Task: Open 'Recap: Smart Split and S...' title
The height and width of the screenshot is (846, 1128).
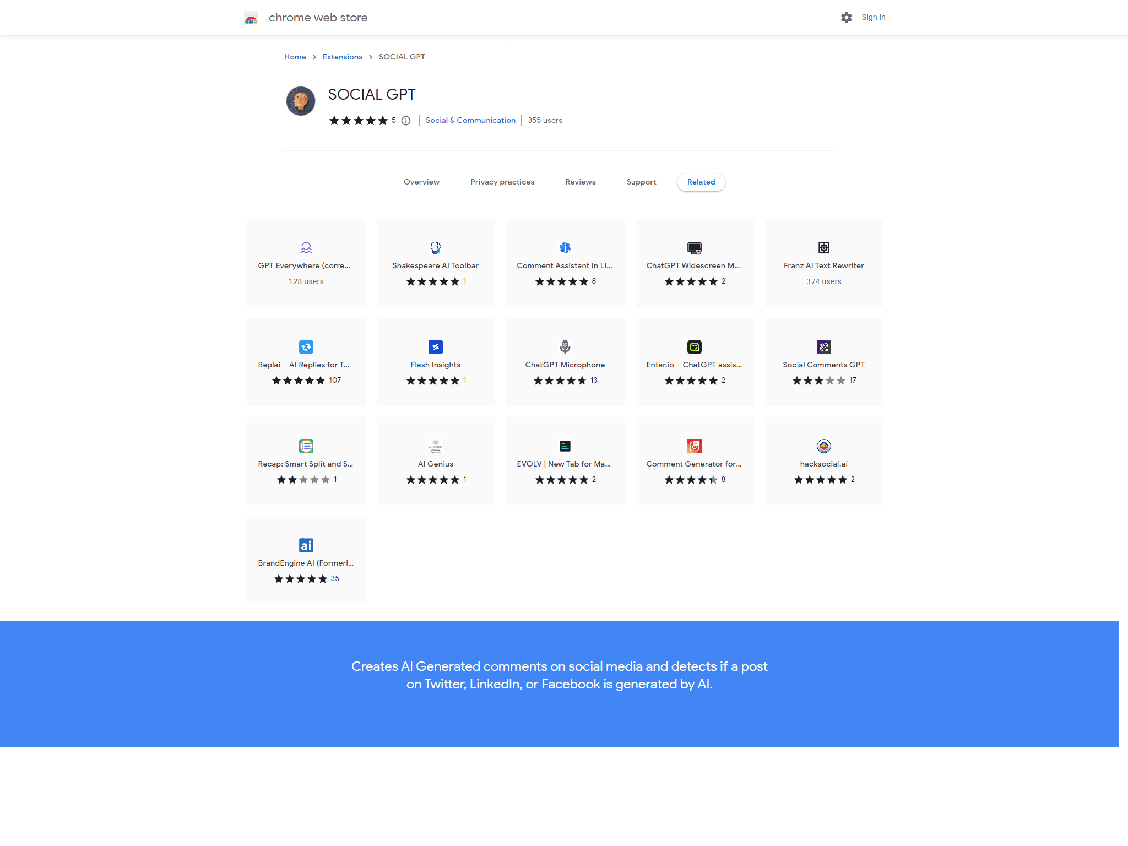Action: (306, 464)
